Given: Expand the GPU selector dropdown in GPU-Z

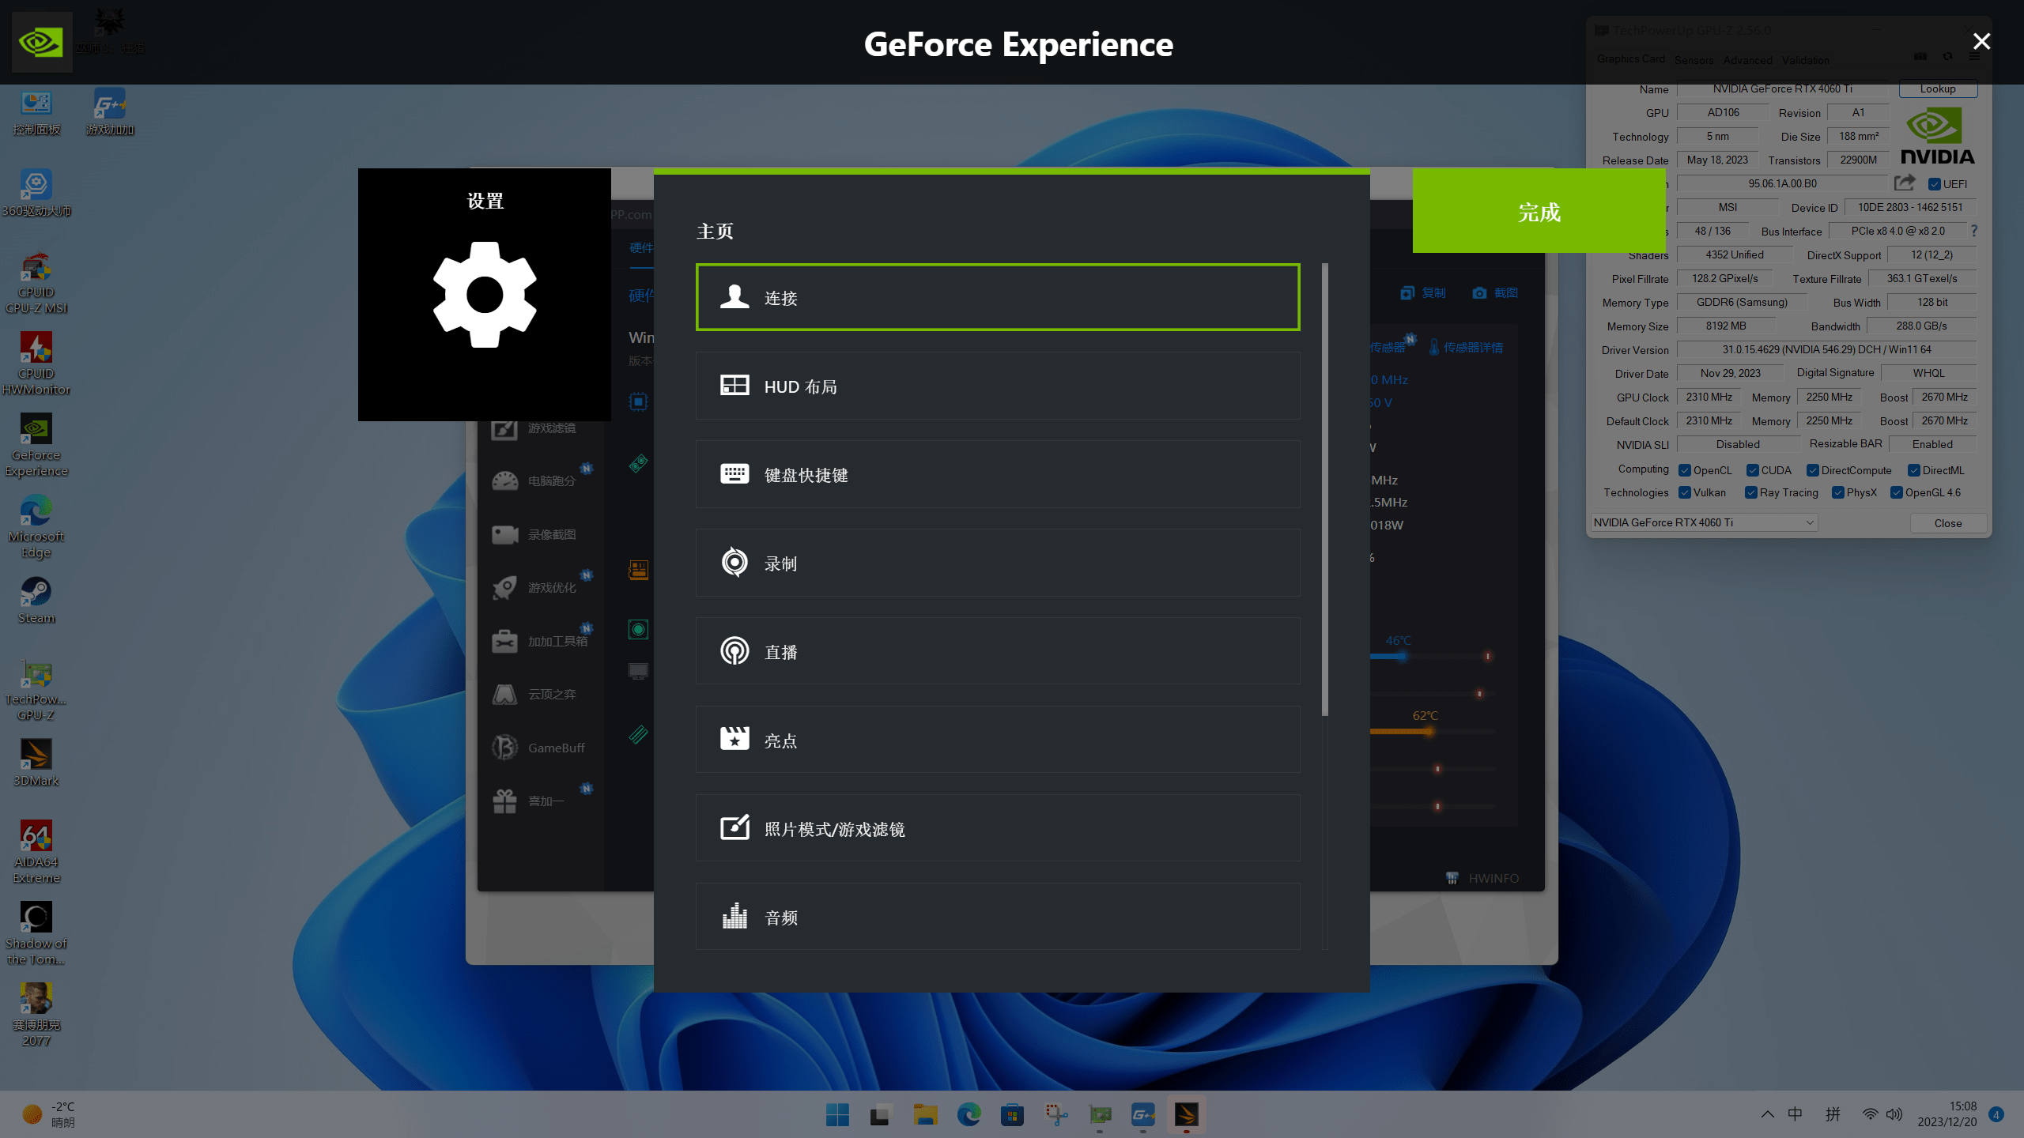Looking at the screenshot, I should click(x=1705, y=522).
